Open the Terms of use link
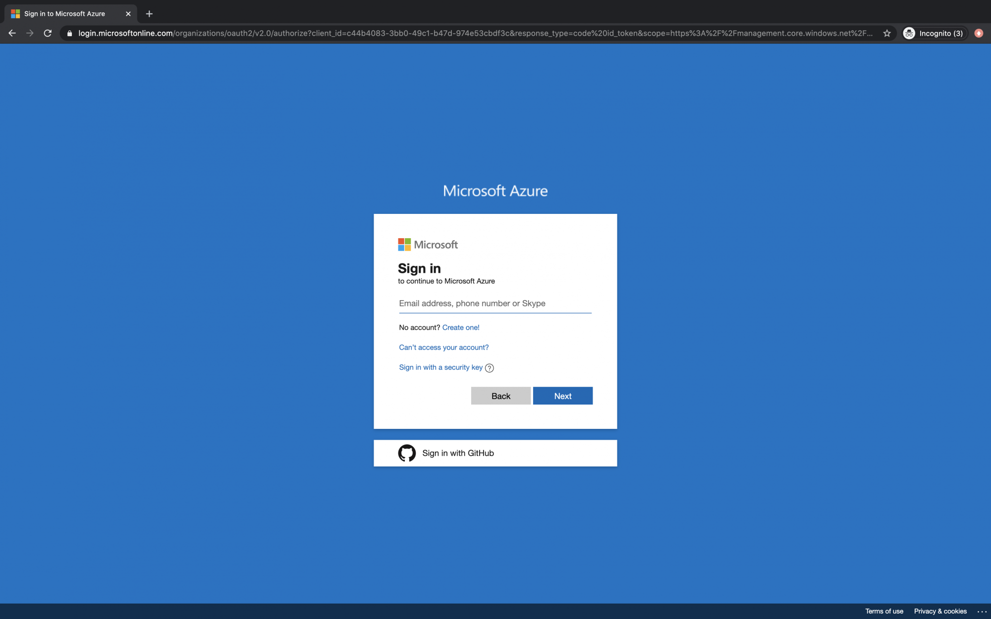The image size is (991, 619). pyautogui.click(x=884, y=611)
